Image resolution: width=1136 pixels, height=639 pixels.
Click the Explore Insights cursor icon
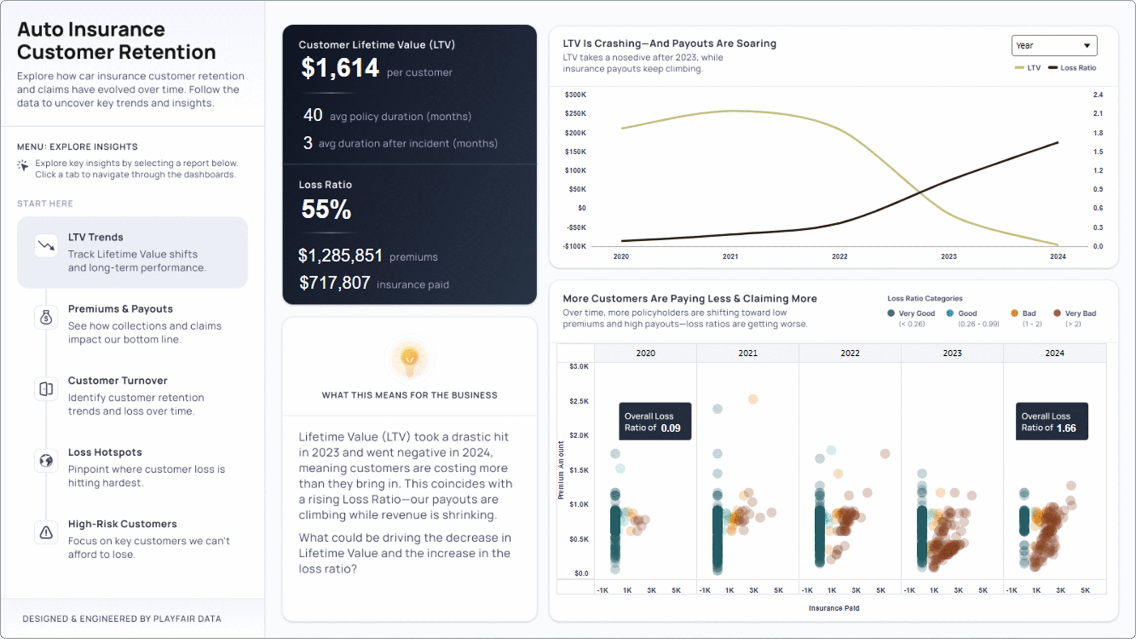click(x=22, y=166)
